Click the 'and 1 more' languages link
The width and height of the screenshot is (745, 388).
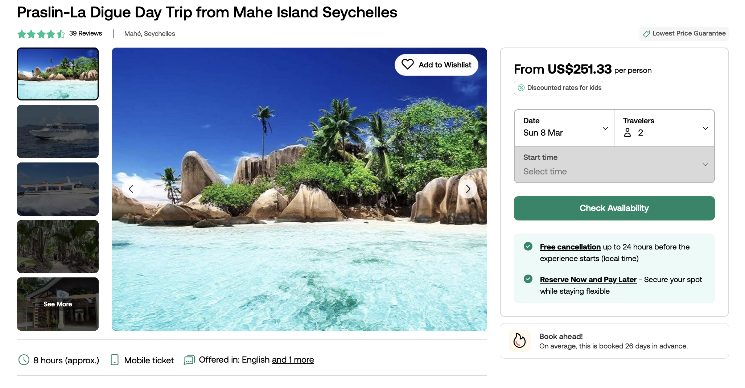point(293,360)
